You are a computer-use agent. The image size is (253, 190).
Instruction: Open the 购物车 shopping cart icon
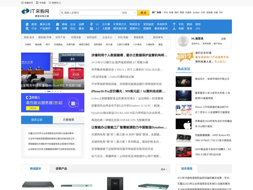[x=50, y=3]
